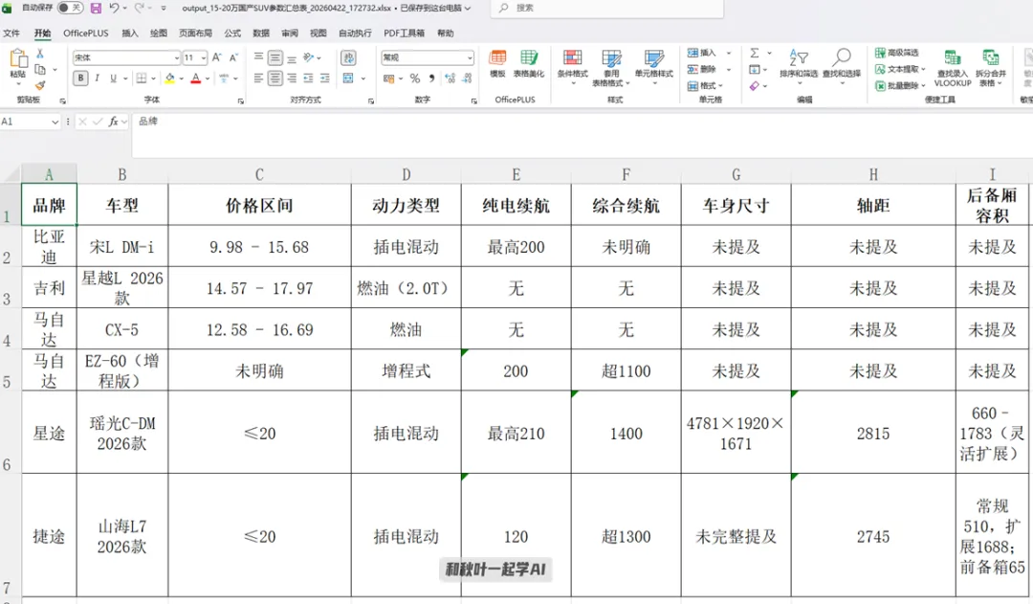Switch to 公式 Formulas tab
1033x604 pixels.
tap(232, 33)
